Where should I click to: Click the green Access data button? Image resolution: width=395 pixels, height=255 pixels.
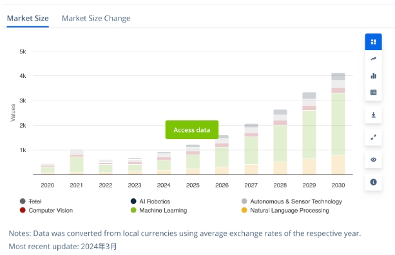(192, 130)
